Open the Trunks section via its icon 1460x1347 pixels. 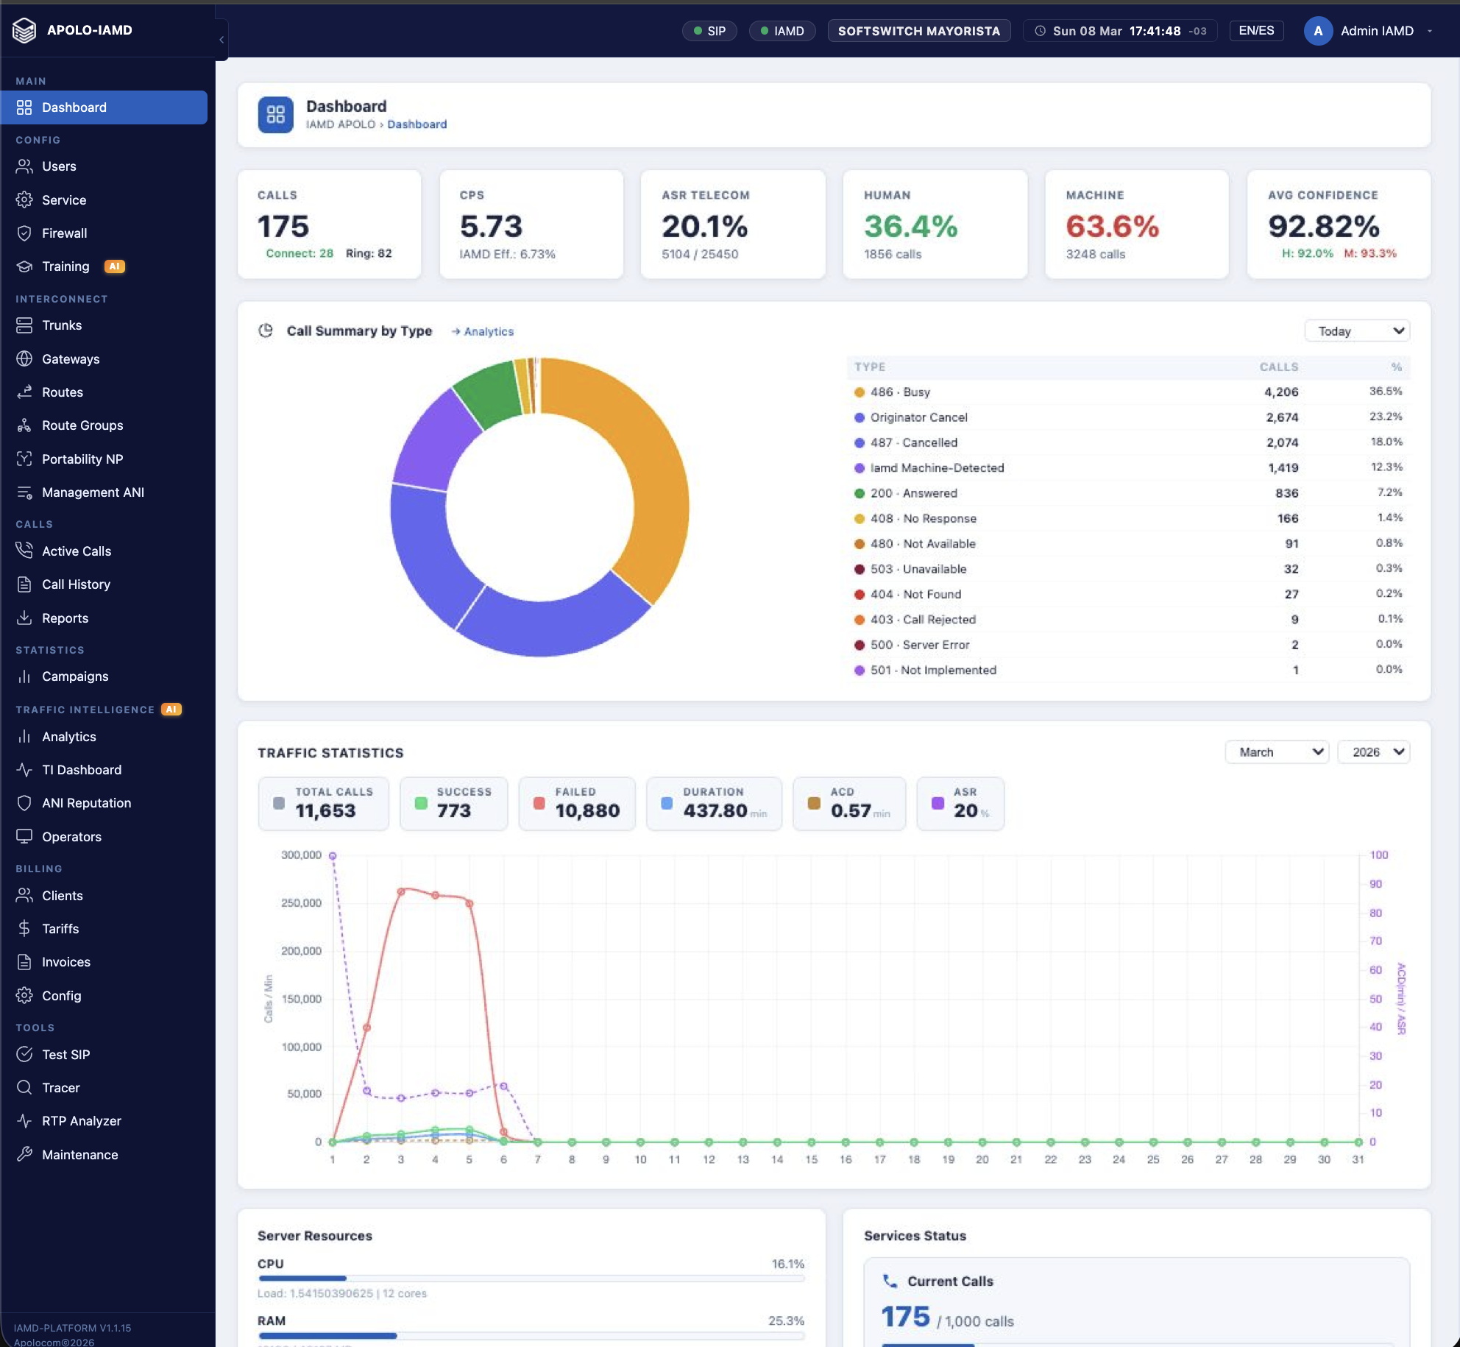[24, 325]
